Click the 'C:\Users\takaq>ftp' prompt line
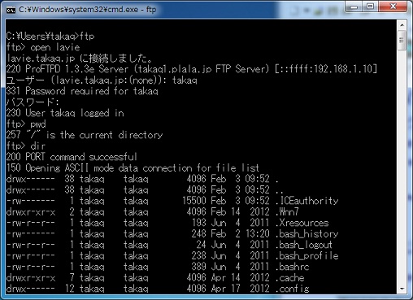 pos(50,37)
